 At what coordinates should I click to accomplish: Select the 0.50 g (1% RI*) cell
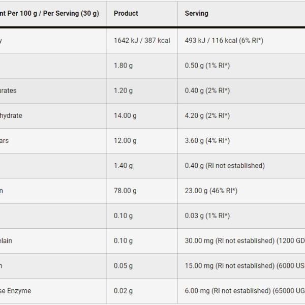(207, 66)
